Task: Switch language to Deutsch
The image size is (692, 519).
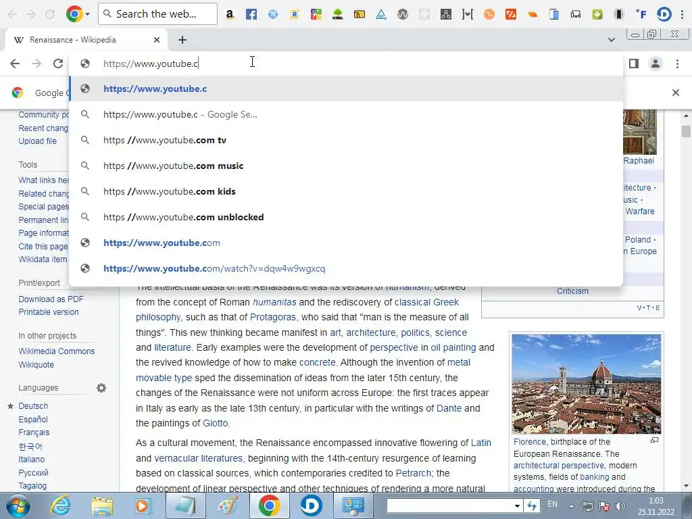Action: pyautogui.click(x=33, y=405)
